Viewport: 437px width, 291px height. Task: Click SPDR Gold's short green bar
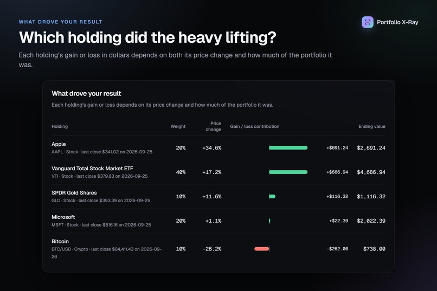click(272, 196)
